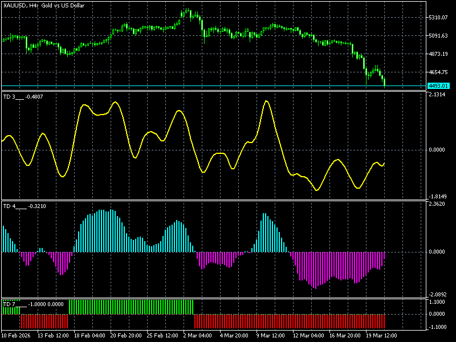Image resolution: width=456 pixels, height=342 pixels.
Task: Select the price axis value 4873.19
Action: click(438, 54)
